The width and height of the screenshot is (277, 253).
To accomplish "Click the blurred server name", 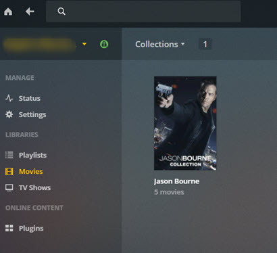I will pos(40,45).
